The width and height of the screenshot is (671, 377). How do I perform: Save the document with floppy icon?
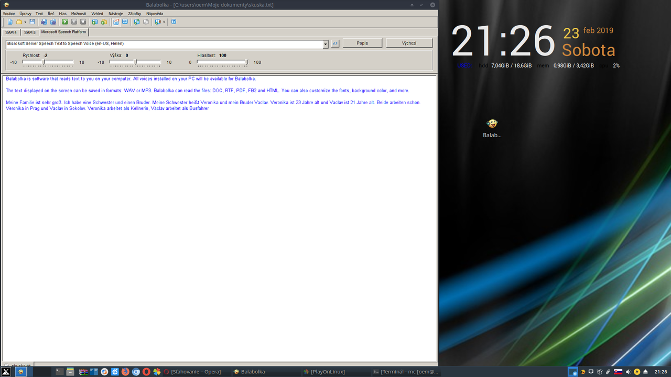[32, 22]
